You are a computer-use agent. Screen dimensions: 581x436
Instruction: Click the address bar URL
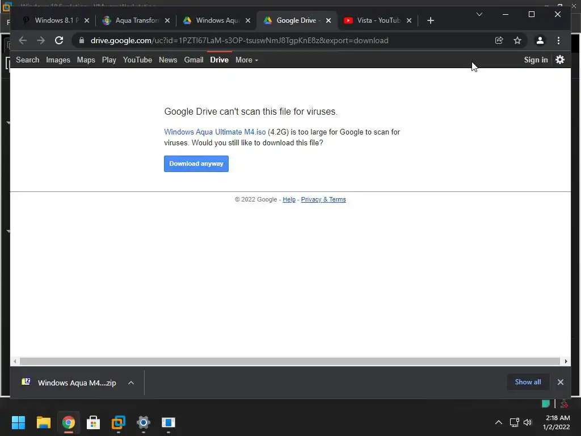[x=239, y=40]
